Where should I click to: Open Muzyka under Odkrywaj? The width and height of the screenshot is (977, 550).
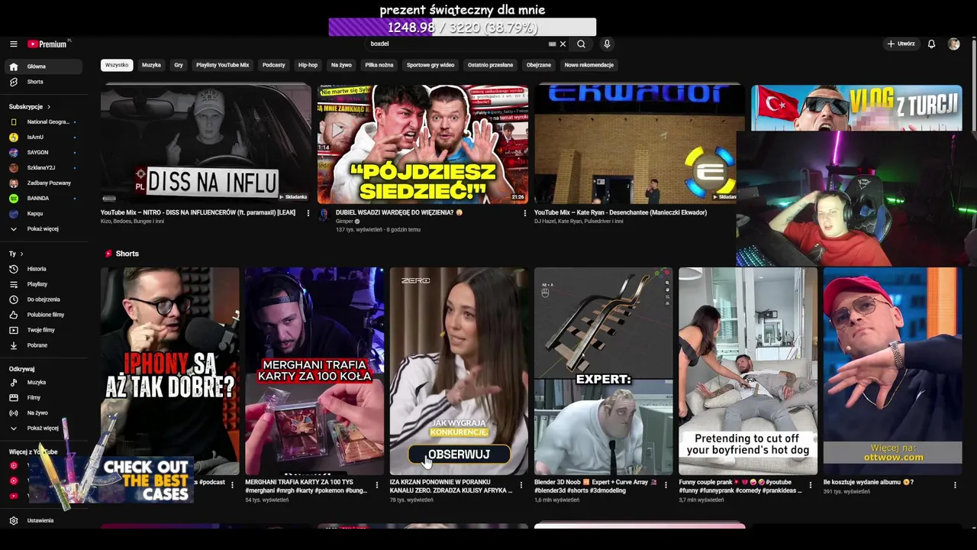44,382
